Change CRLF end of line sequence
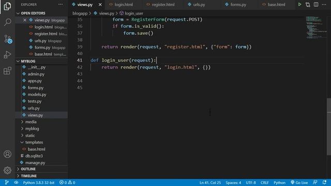 click(264, 182)
